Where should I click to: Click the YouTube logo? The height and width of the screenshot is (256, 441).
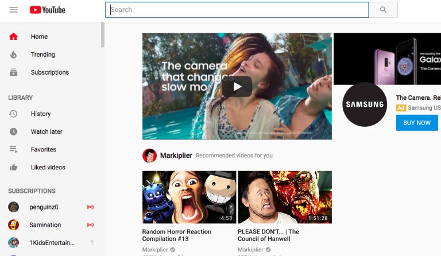[x=48, y=10]
